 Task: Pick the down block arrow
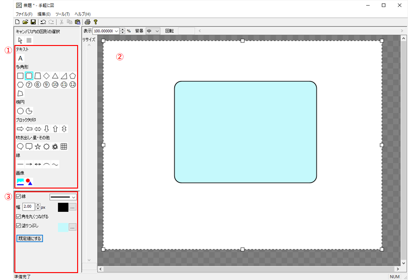(x=46, y=129)
